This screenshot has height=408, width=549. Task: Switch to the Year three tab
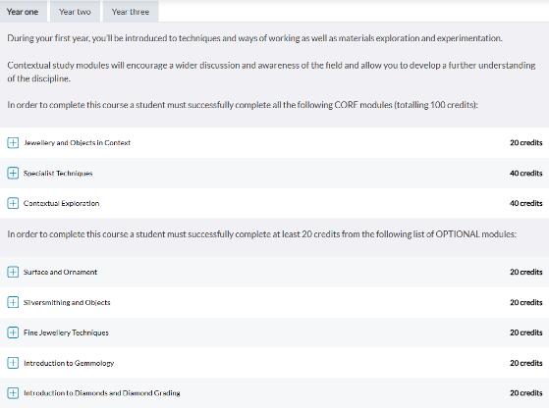(131, 12)
